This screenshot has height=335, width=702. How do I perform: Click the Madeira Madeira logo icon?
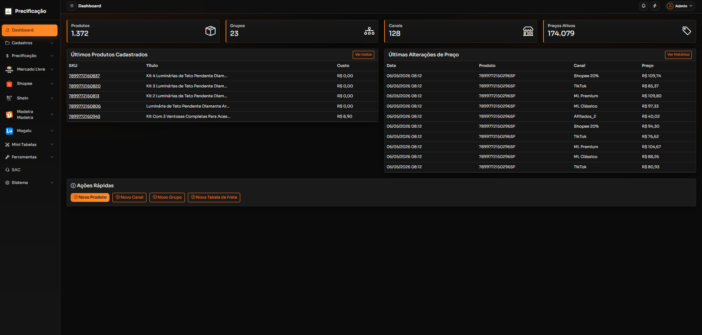point(10,114)
